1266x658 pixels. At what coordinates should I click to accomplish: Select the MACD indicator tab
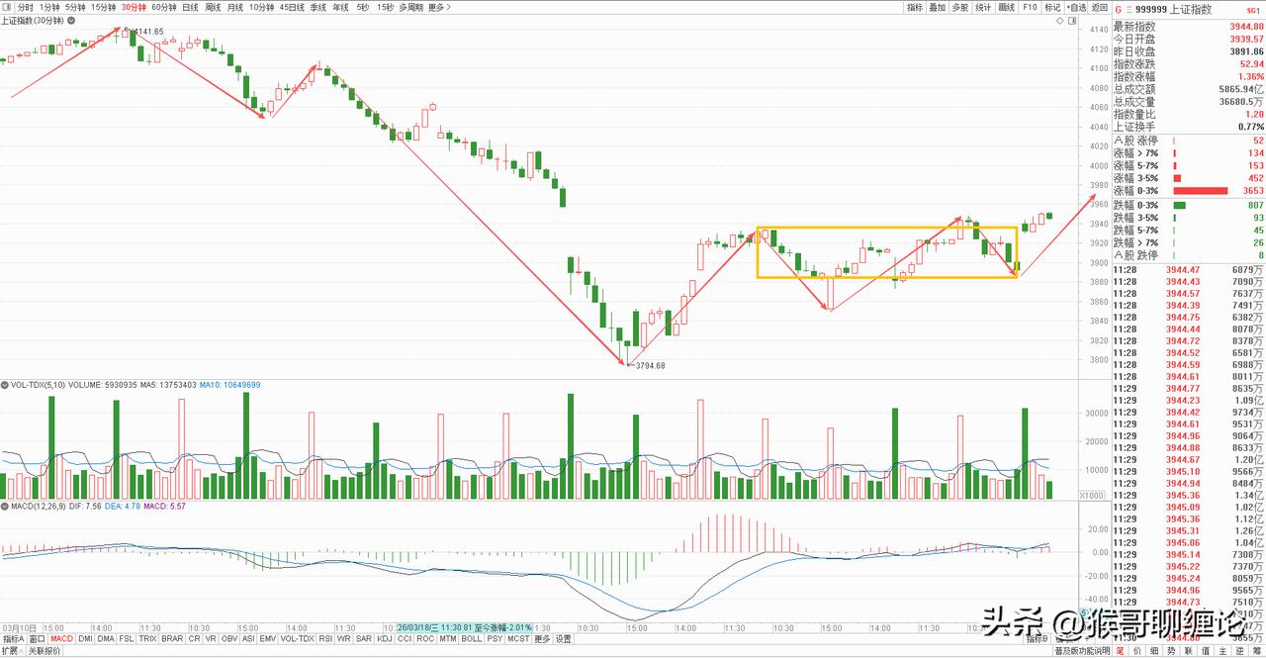(x=62, y=638)
